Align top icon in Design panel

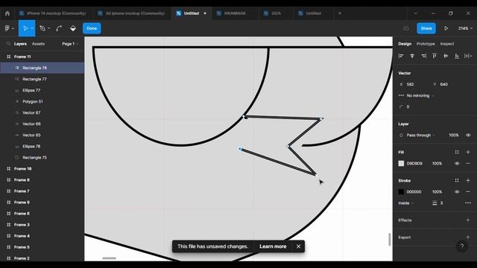[435, 56]
